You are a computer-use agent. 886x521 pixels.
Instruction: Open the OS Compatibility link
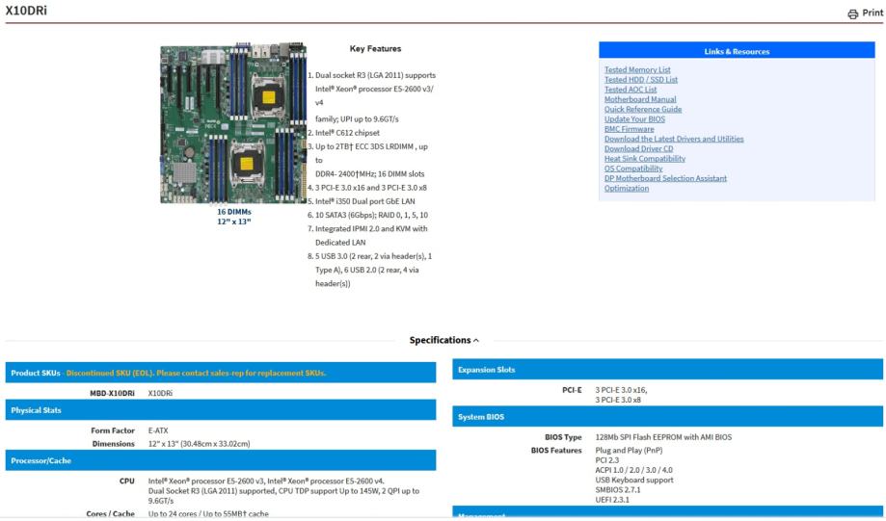pyautogui.click(x=633, y=169)
